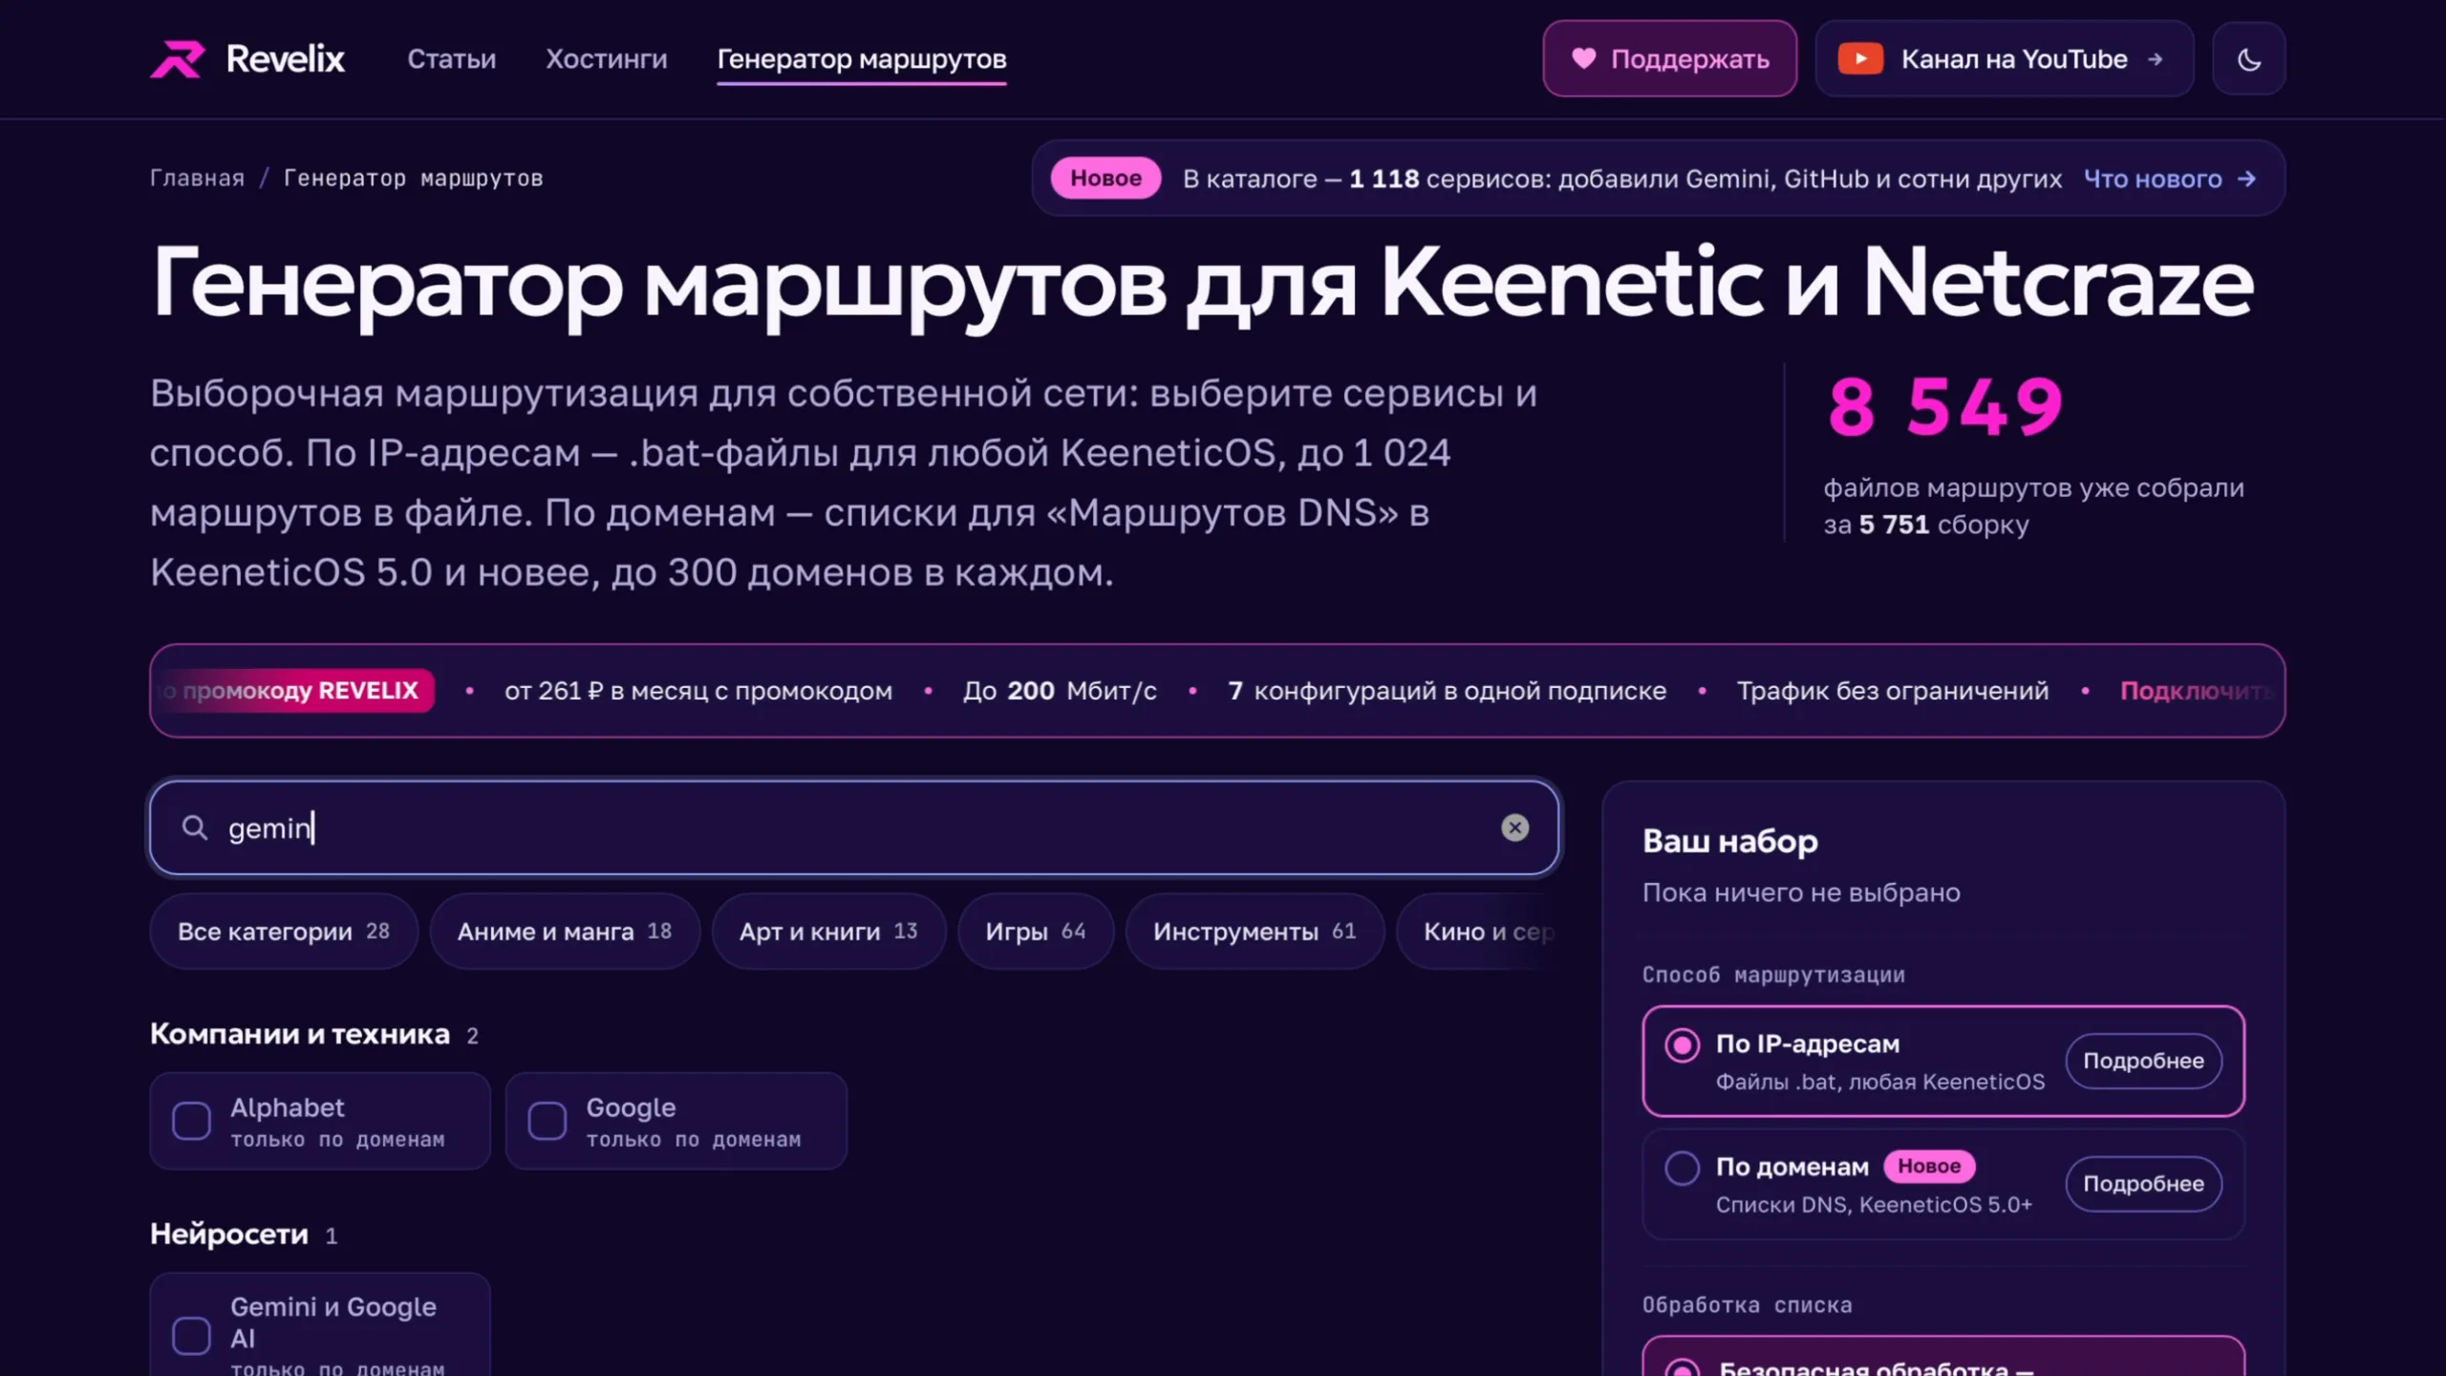The width and height of the screenshot is (2446, 1376).
Task: Focus the gemin search field
Action: coord(854,828)
